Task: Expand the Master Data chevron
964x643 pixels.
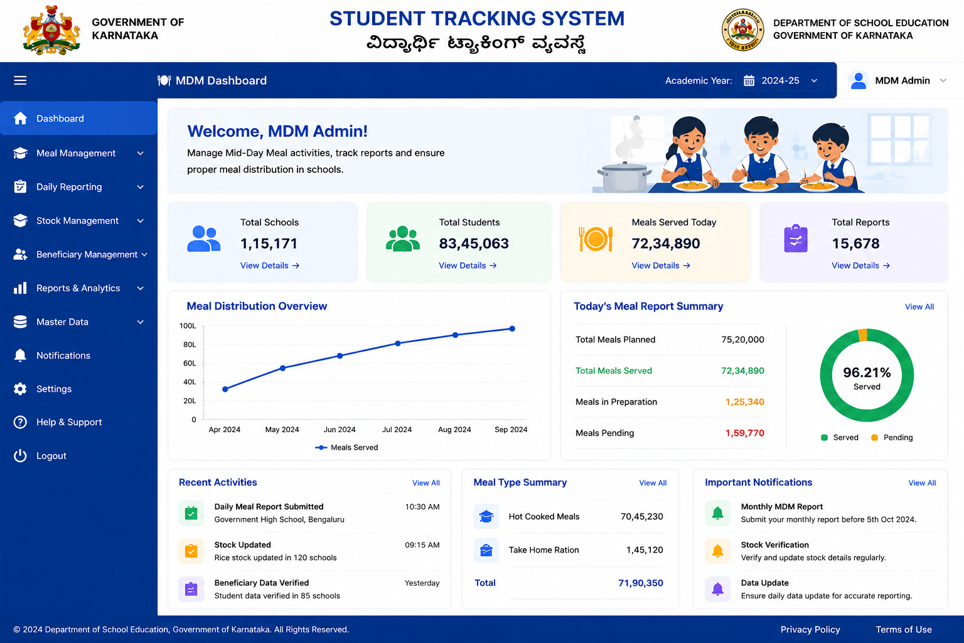Action: pyautogui.click(x=141, y=322)
